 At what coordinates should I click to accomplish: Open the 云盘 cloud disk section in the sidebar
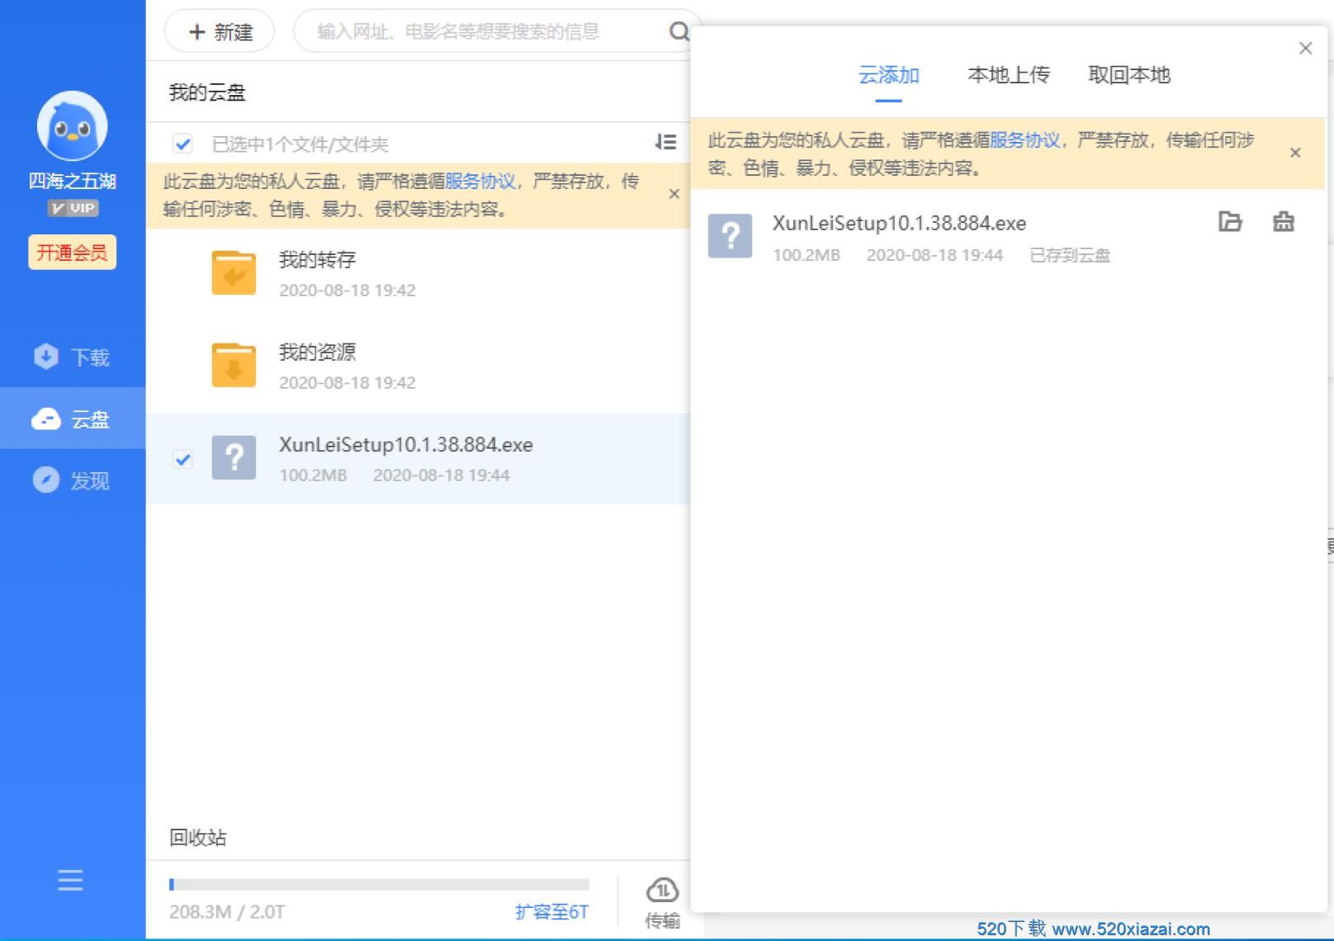pyautogui.click(x=73, y=419)
